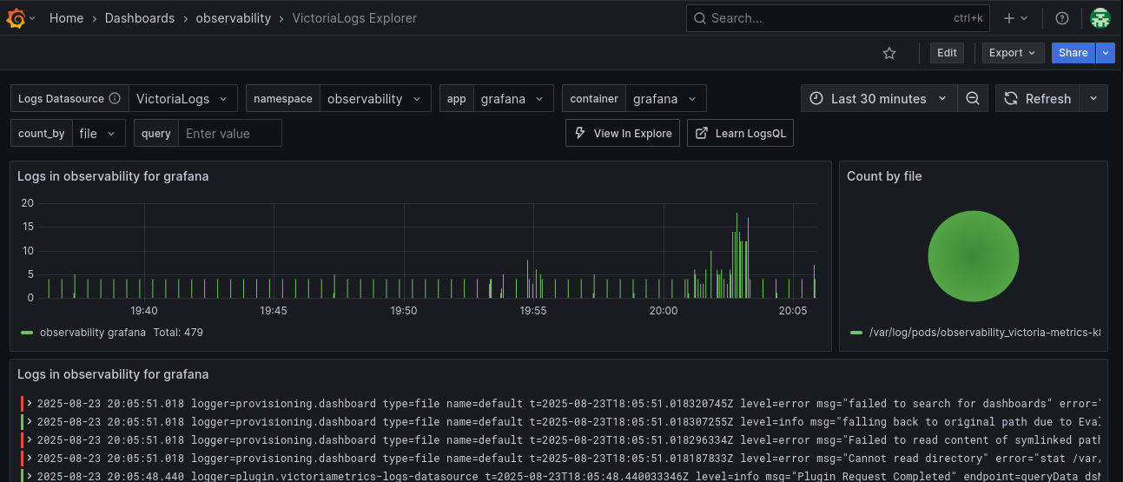The height and width of the screenshot is (482, 1123).
Task: Refresh the dashboard
Action: (x=1038, y=99)
